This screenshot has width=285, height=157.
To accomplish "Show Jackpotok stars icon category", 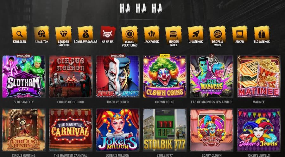I will (x=152, y=34).
